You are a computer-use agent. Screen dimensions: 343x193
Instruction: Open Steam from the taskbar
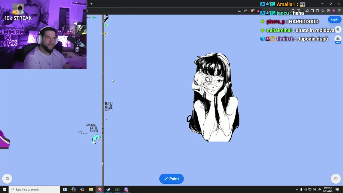[x=109, y=190]
